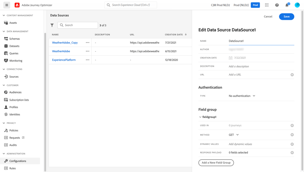The height and width of the screenshot is (172, 304).
Task: Open the authentication Type dropdown
Action: (242, 96)
